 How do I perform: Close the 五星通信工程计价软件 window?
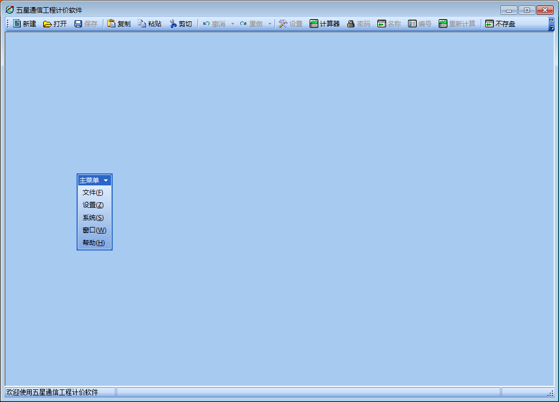tap(545, 10)
